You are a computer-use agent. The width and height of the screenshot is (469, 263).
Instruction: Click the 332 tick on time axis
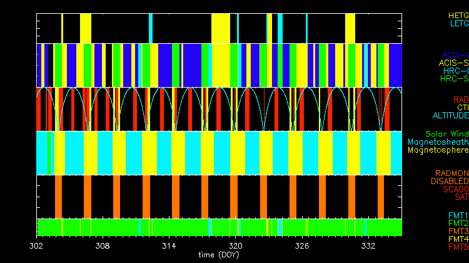(368, 246)
